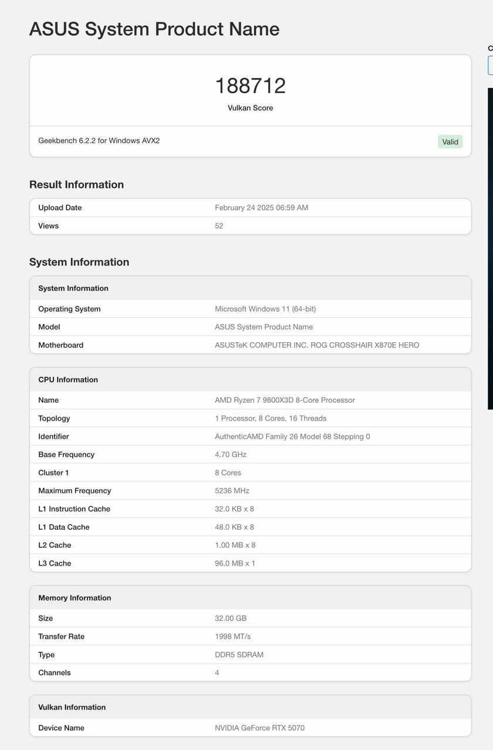493x750 pixels.
Task: Click the ASUS System Product Name page title
Action: point(154,29)
